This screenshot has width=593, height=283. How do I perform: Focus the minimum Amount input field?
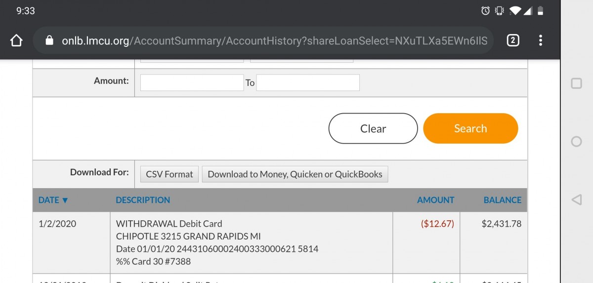coord(192,82)
